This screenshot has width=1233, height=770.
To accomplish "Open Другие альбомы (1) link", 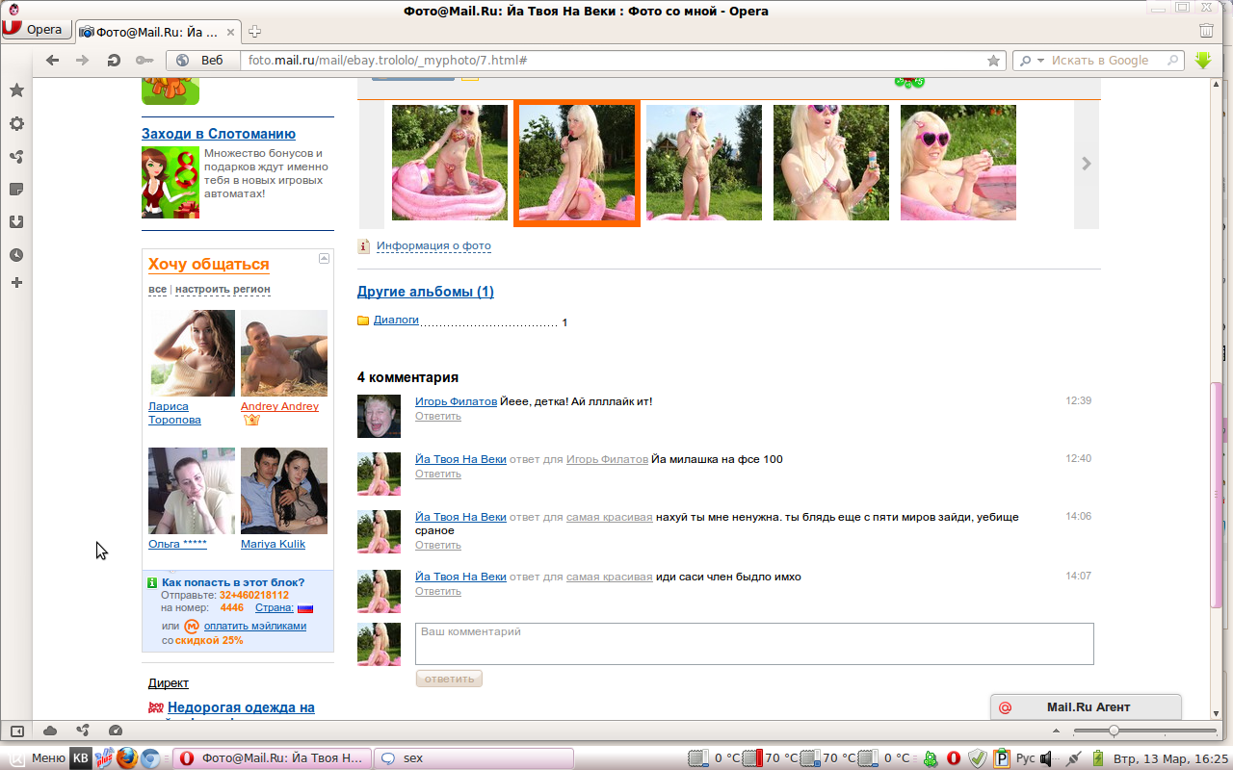I will point(426,292).
